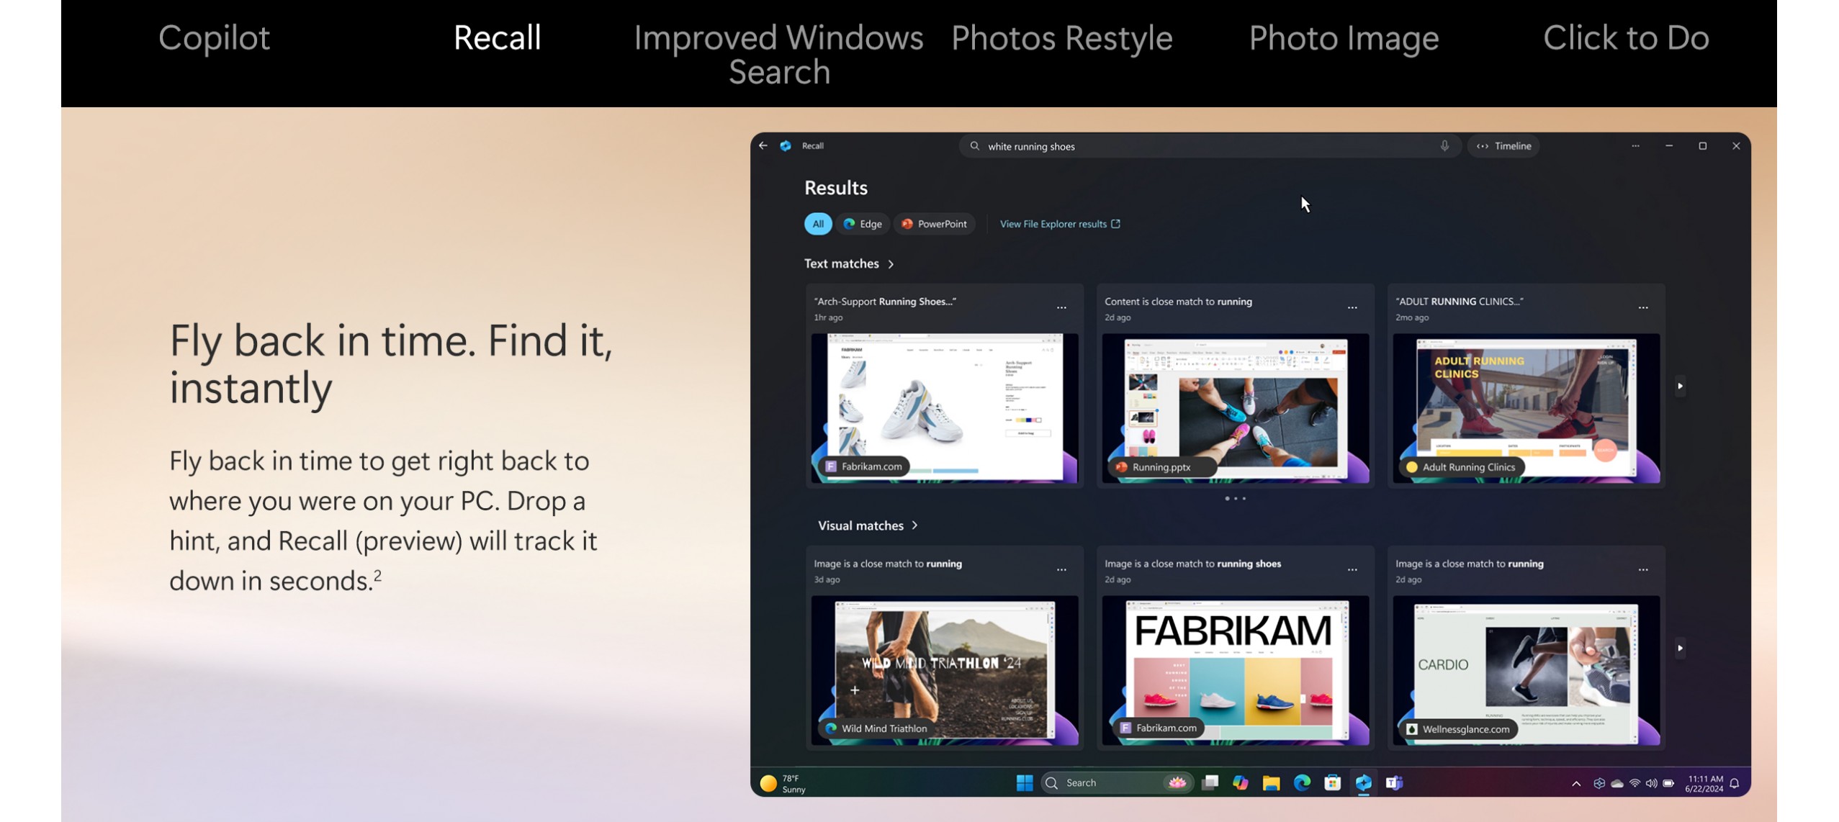Click the taskbar Search box

tap(1118, 782)
